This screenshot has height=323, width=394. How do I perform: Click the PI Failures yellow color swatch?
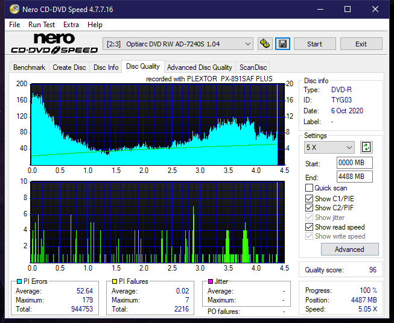pos(115,281)
